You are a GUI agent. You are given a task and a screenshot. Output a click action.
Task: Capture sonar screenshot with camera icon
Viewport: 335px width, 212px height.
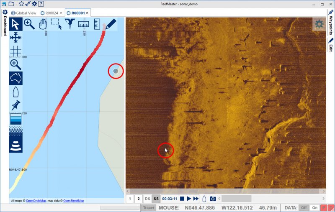coord(213,199)
